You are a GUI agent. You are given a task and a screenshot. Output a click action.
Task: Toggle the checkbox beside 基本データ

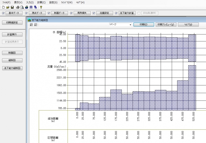[3, 13]
